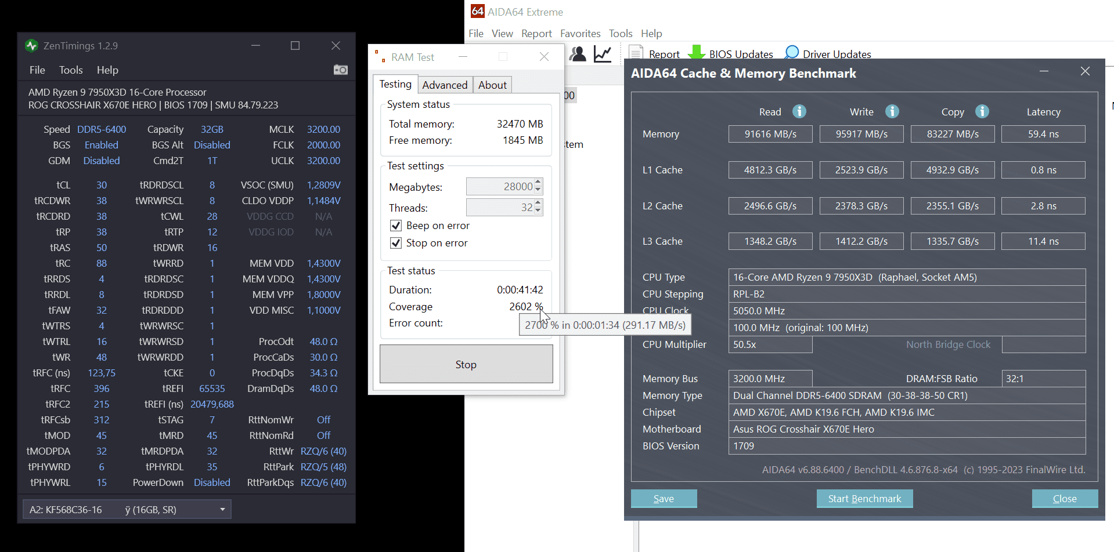Click the PowerDown value Disabled
The image size is (1114, 552).
click(x=212, y=482)
